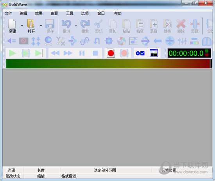
Task: Click the visual display window icon
Action: pyautogui.click(x=154, y=53)
